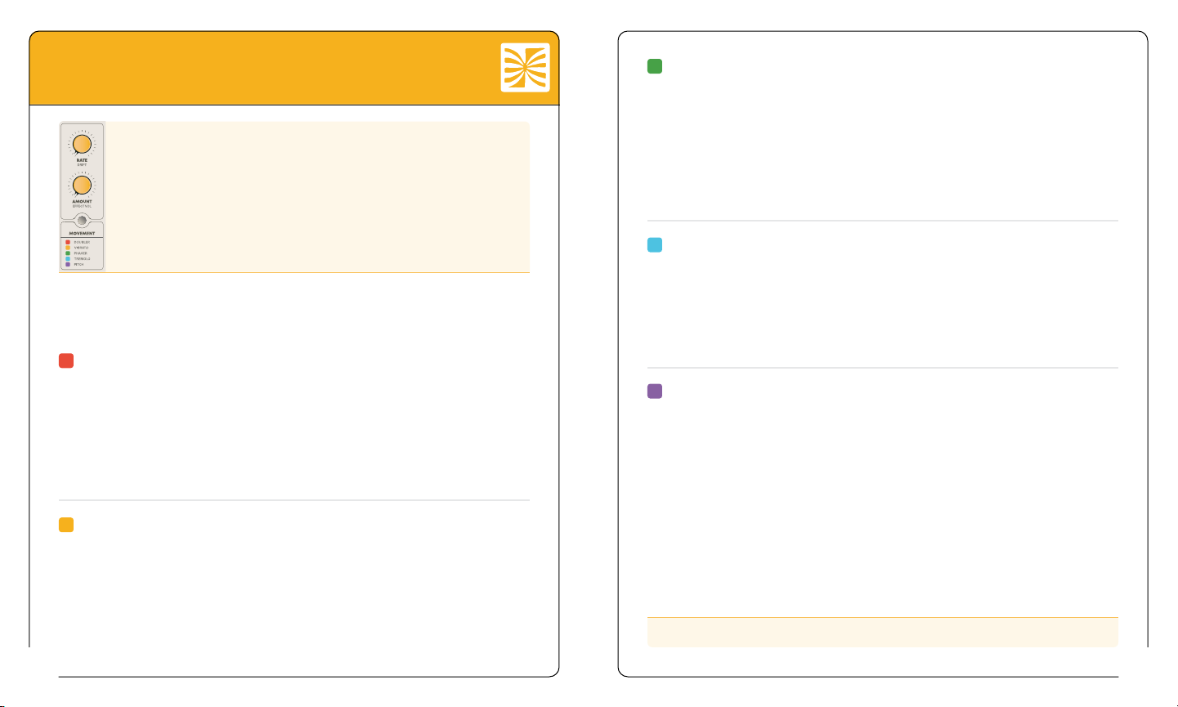Click the cream note bar at right page bottom
1178x707 pixels.
[x=883, y=633]
